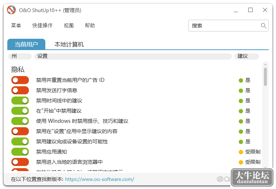Click the 隐私 section heading

[18, 69]
